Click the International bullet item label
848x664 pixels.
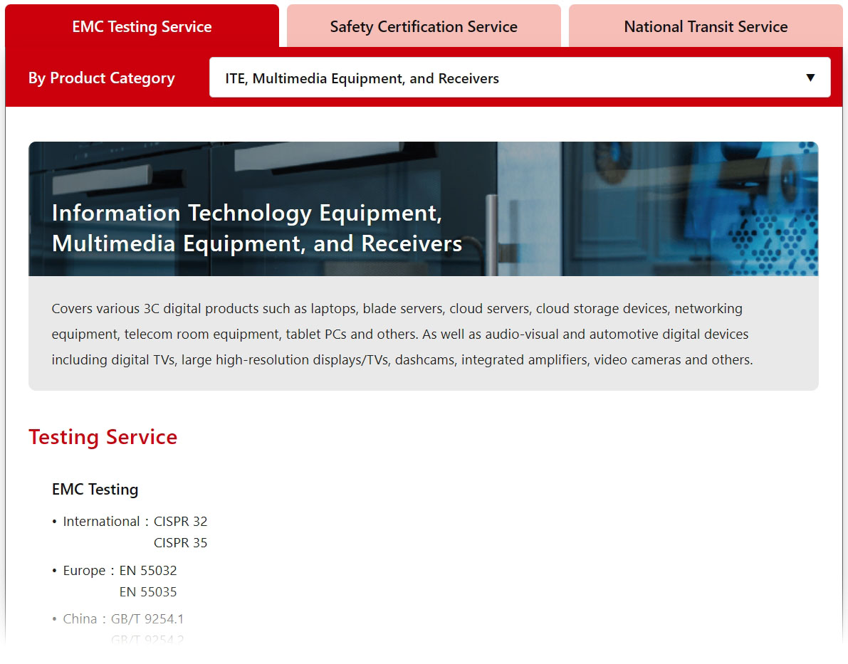(101, 521)
